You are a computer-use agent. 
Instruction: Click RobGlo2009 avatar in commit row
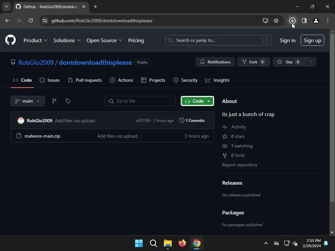(x=21, y=121)
